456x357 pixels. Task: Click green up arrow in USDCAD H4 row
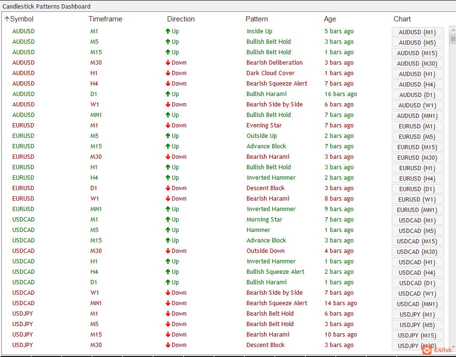[x=168, y=272]
